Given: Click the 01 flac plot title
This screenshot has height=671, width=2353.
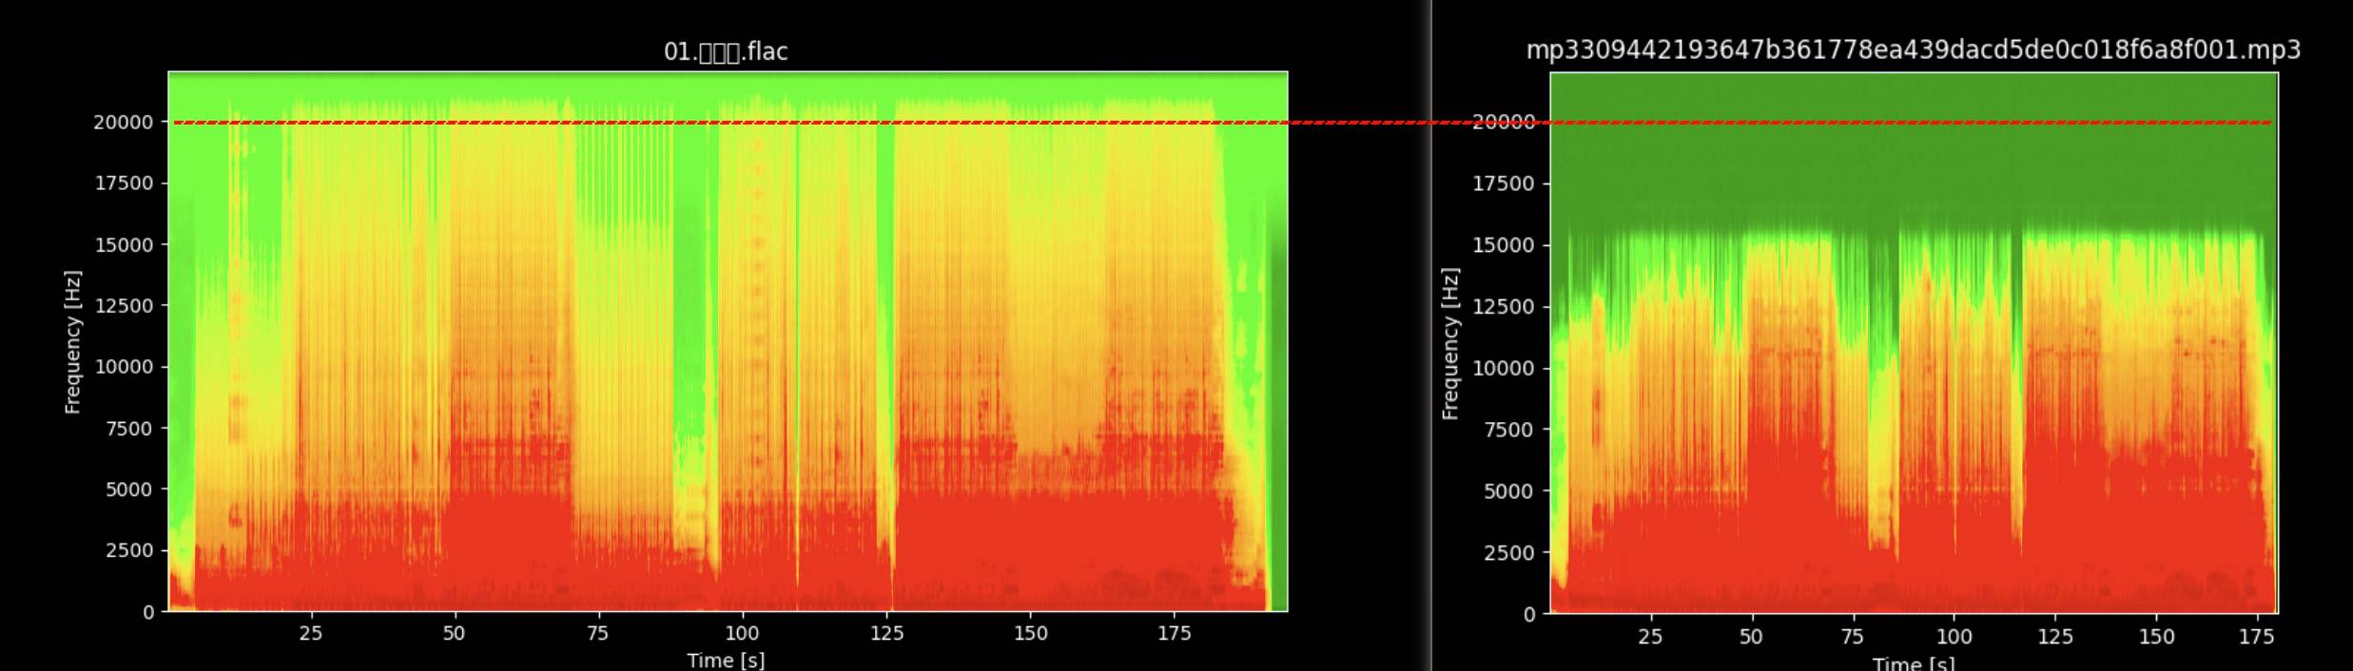Looking at the screenshot, I should [x=726, y=51].
